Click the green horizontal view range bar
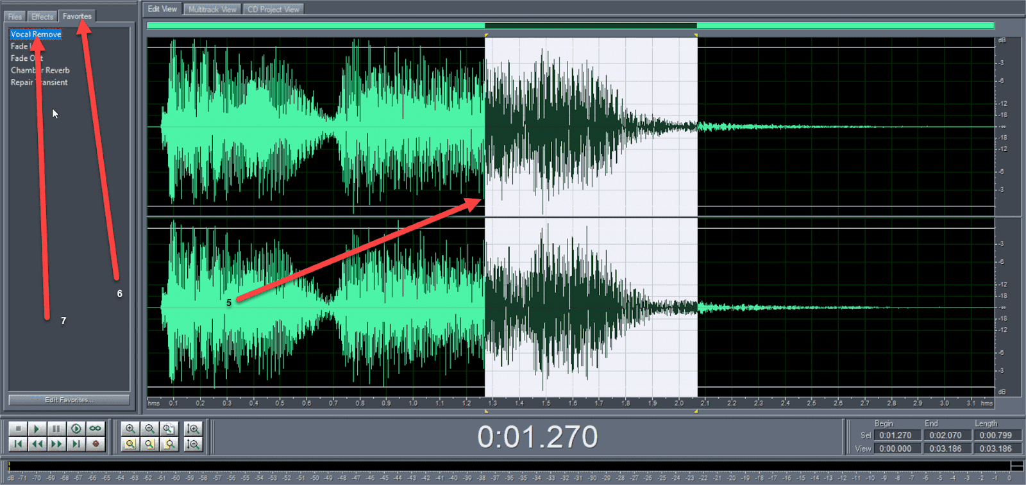 coord(571,26)
